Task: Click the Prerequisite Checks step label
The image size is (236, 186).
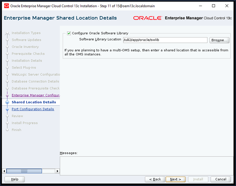Action: pyautogui.click(x=28, y=54)
